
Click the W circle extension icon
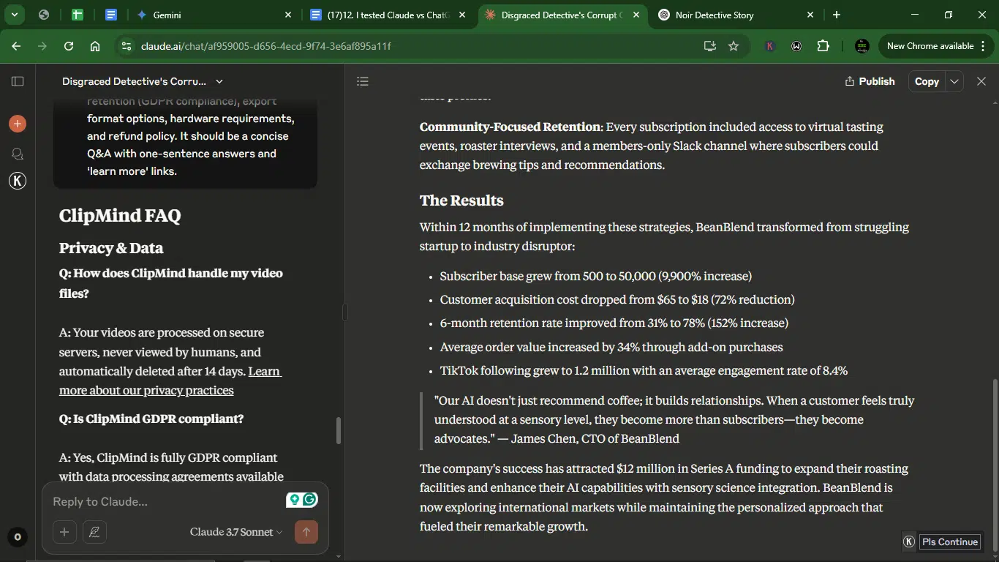point(796,46)
